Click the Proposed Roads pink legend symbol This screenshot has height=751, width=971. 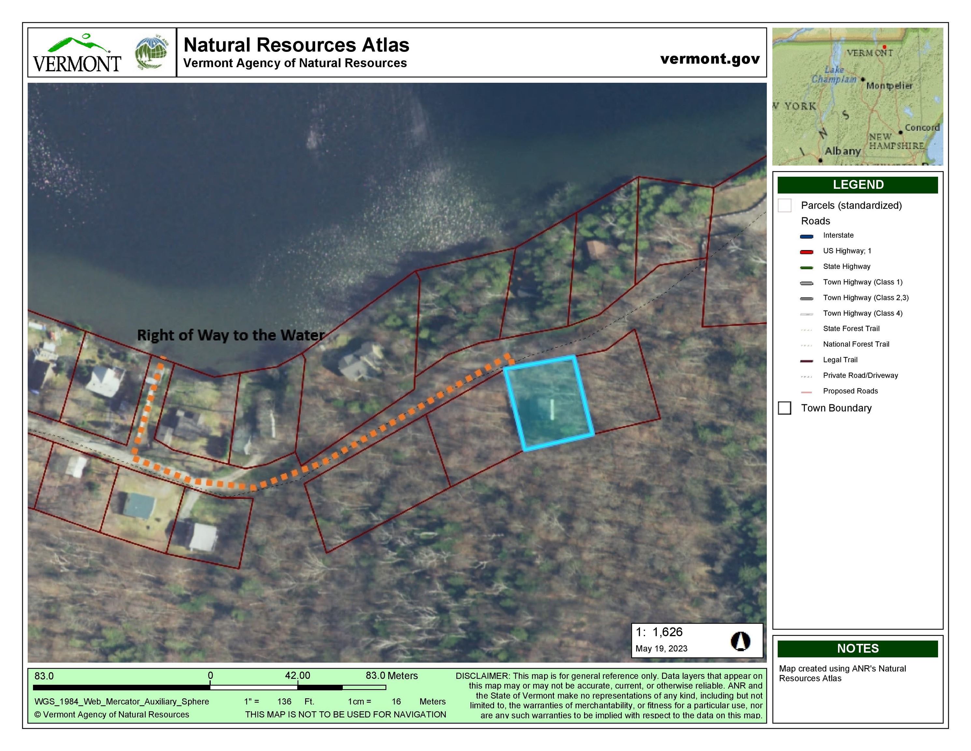click(807, 391)
